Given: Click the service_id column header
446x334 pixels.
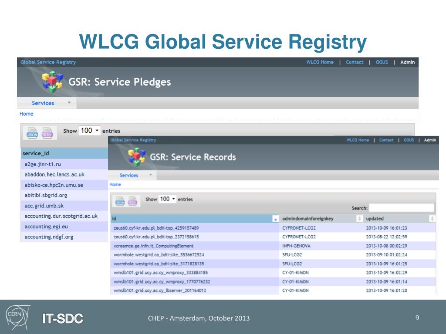Looking at the screenshot, I should pos(64,154).
